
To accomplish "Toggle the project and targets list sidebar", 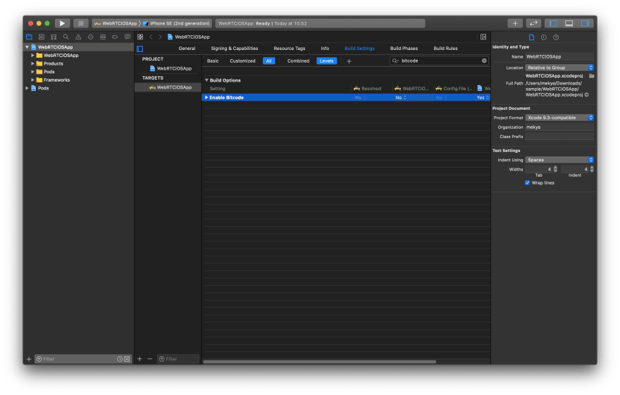I will point(139,49).
